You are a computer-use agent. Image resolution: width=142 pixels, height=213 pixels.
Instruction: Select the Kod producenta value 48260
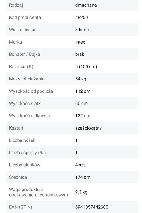(82, 17)
